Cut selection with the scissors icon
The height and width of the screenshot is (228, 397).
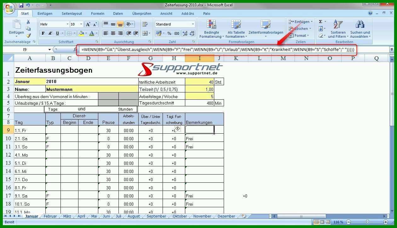point(28,22)
